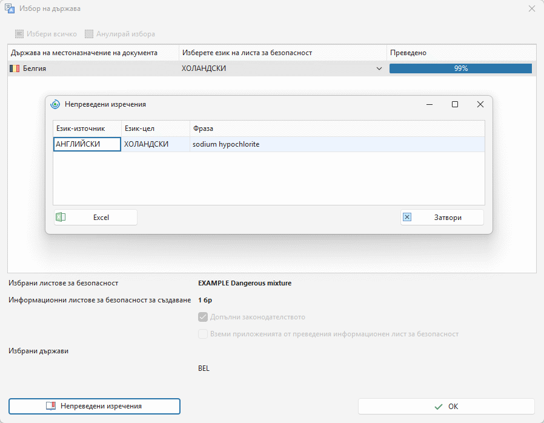Image resolution: width=544 pixels, height=423 pixels.
Task: Confirm with the OK button
Action: 446,407
